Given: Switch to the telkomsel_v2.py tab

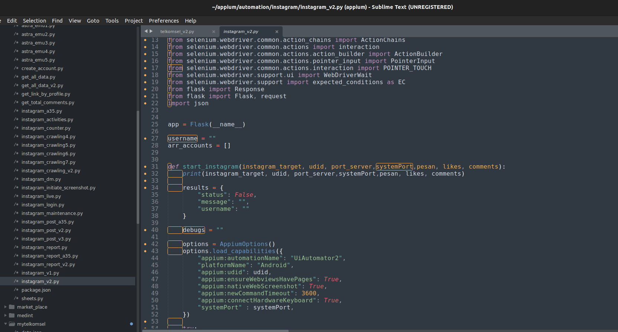Looking at the screenshot, I should [x=177, y=31].
